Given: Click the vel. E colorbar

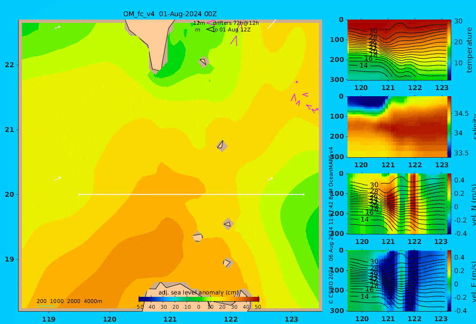Looking at the screenshot, I should [449, 281].
